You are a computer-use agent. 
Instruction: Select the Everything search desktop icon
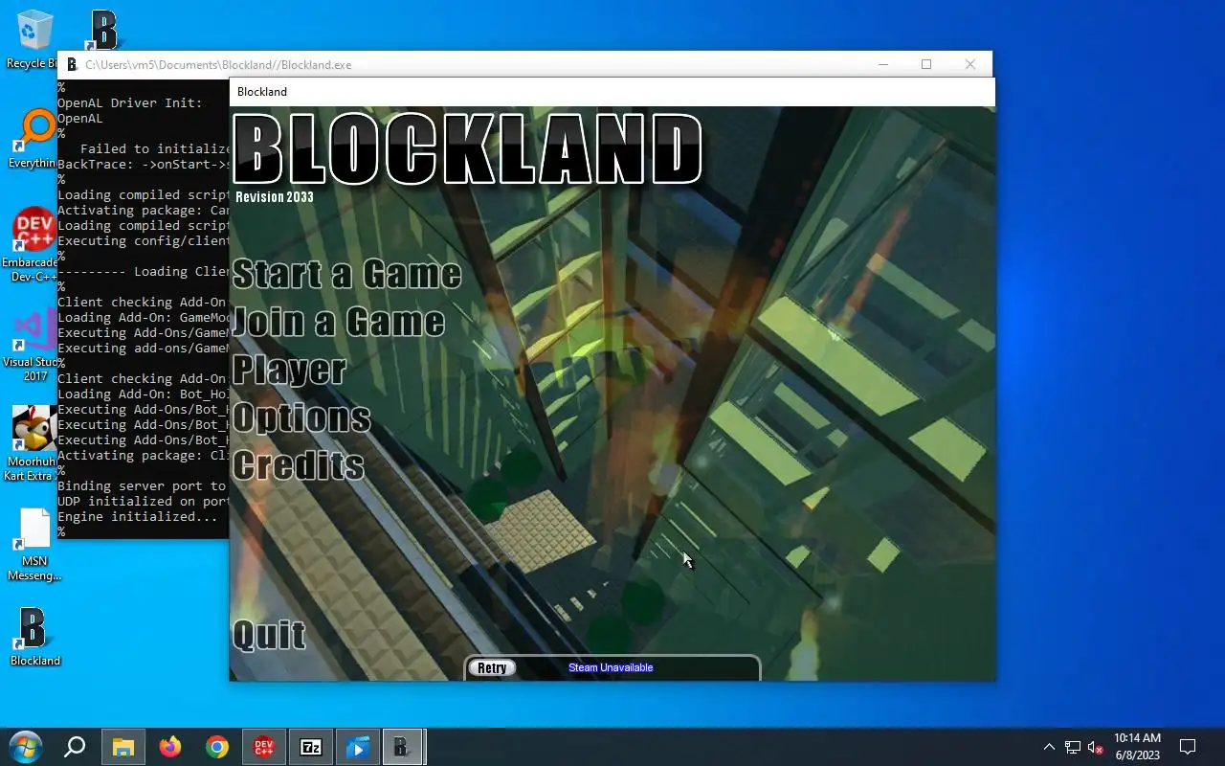coord(33,139)
